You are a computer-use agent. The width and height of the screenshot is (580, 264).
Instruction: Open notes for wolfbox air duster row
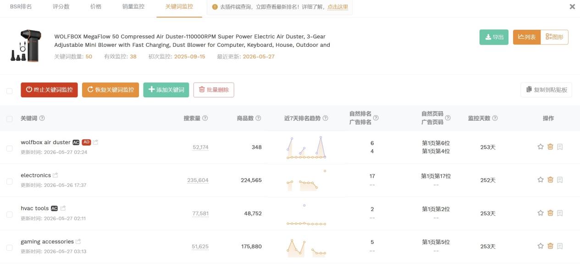pos(560,147)
